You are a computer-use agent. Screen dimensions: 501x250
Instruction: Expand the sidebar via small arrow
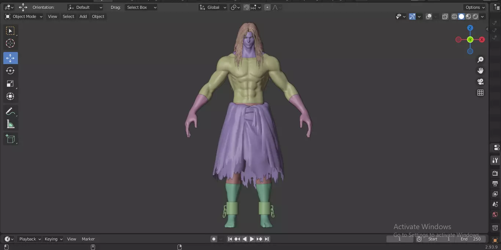487,29
